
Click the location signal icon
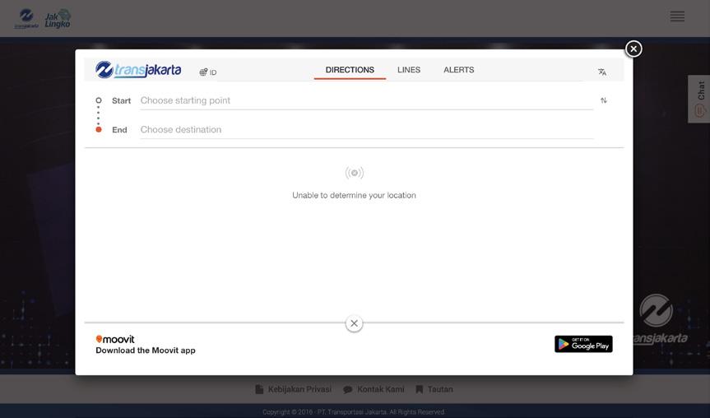354,173
